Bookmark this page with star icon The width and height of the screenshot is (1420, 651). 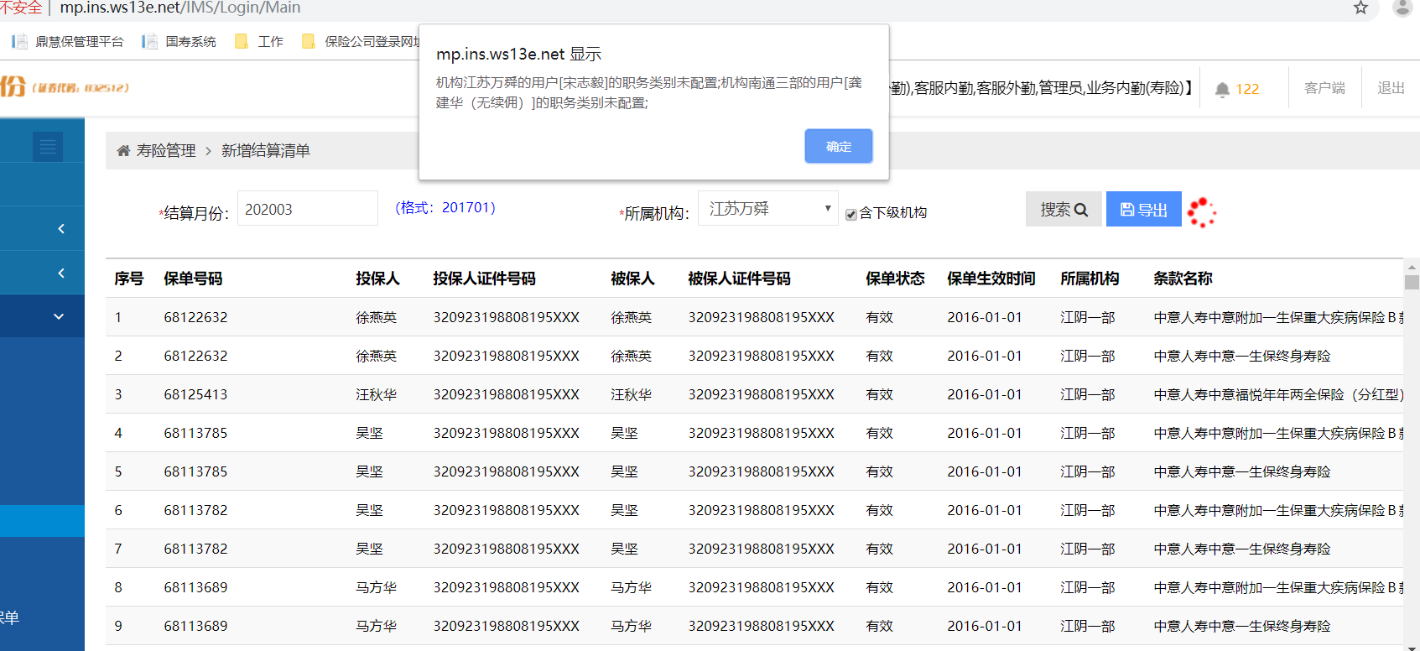pos(1360,8)
